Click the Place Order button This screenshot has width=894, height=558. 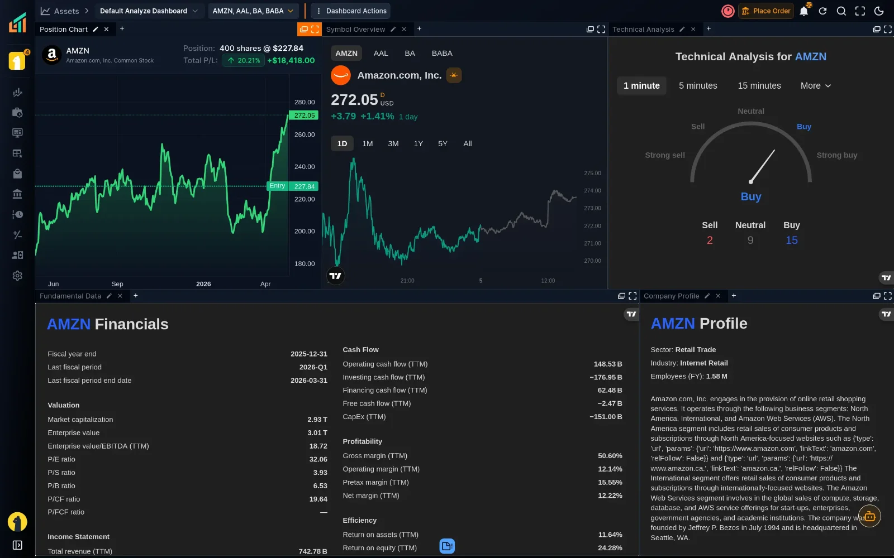pos(765,11)
